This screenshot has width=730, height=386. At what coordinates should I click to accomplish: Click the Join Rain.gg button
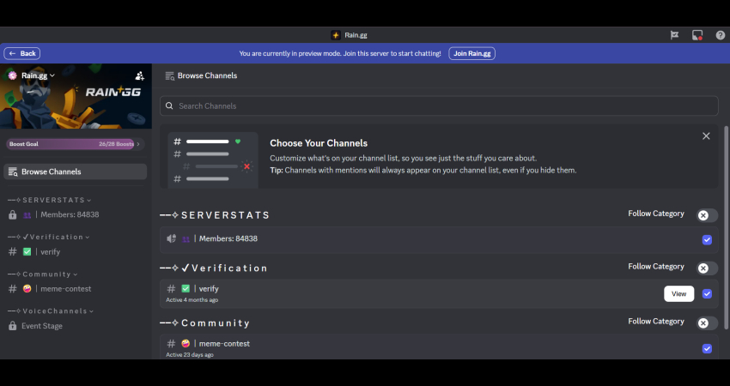471,53
